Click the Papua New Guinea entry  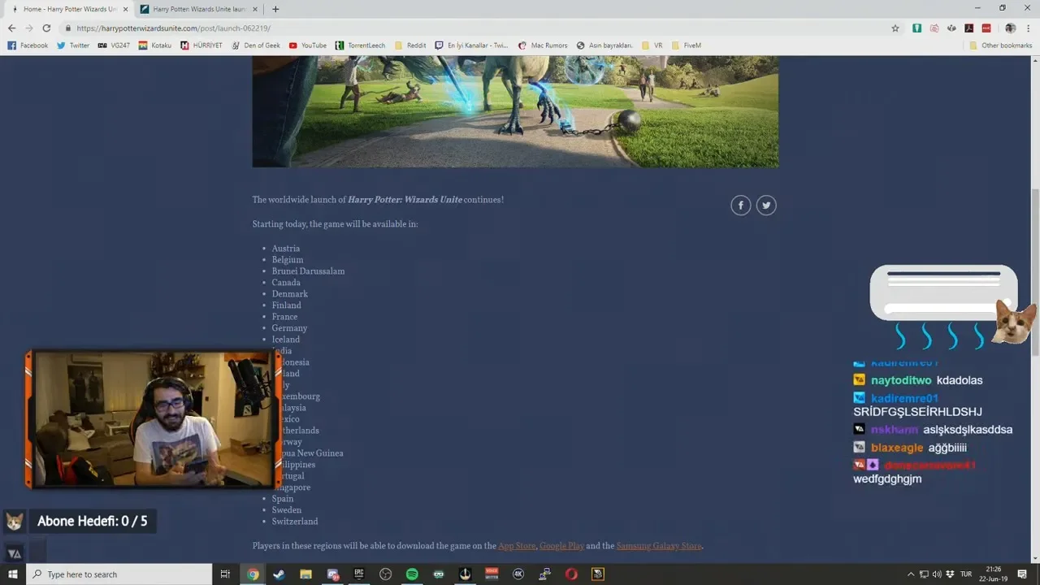(313, 453)
